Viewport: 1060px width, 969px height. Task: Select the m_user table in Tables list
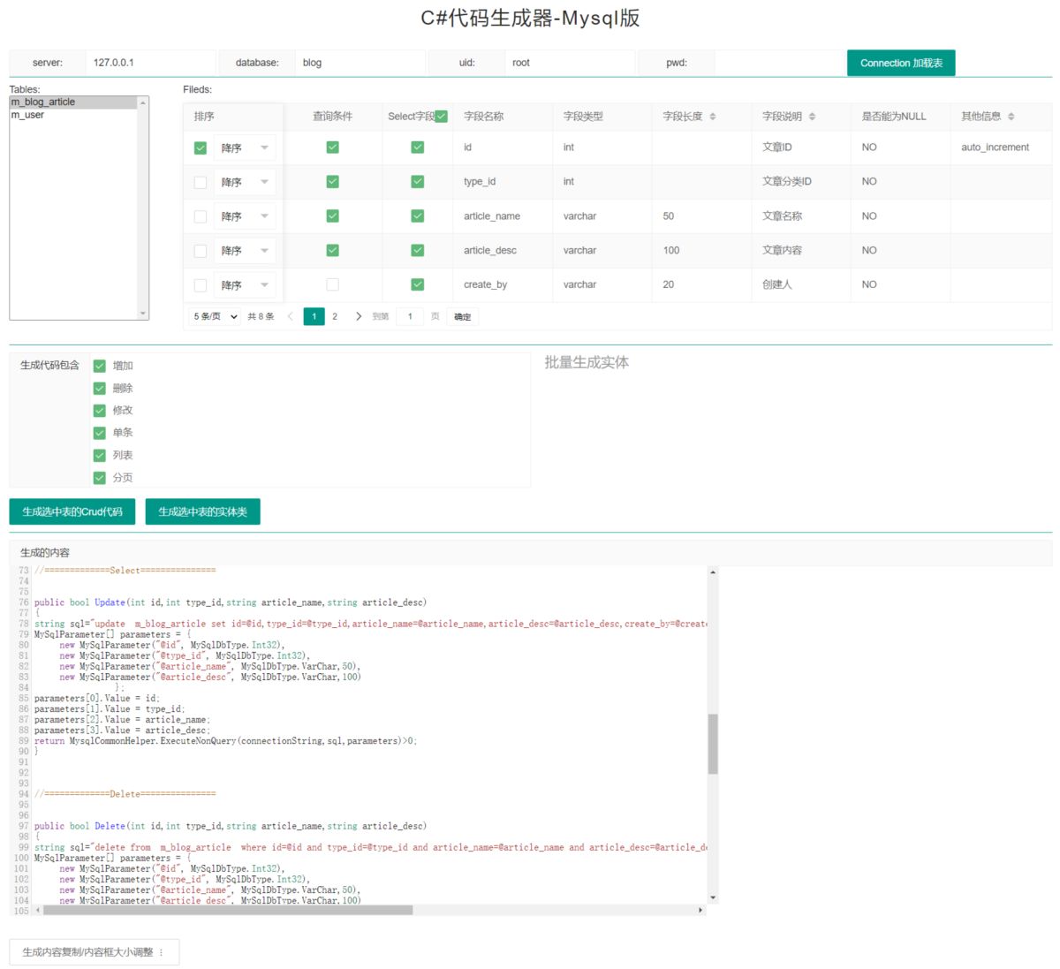pos(26,113)
